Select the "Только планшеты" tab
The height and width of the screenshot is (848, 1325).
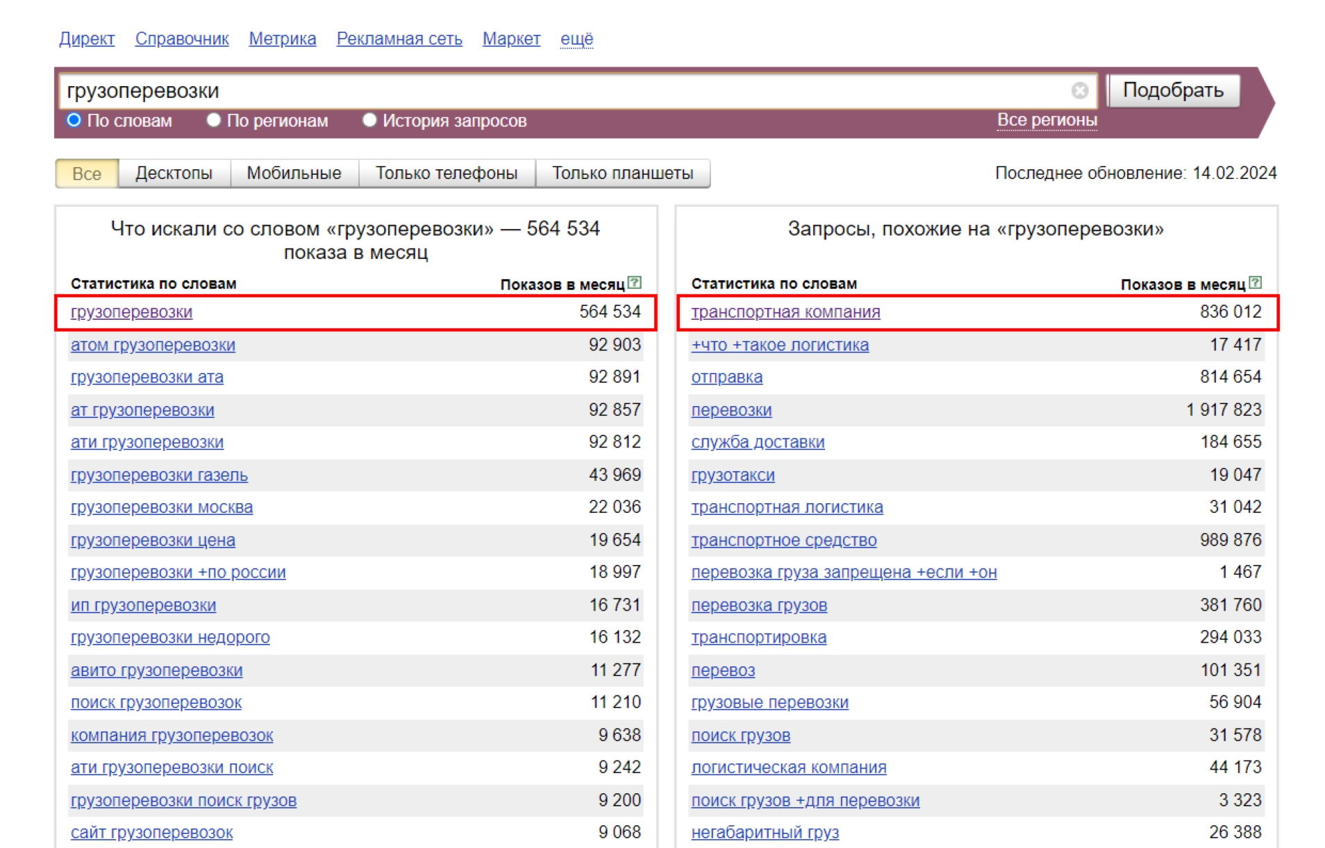click(x=622, y=173)
